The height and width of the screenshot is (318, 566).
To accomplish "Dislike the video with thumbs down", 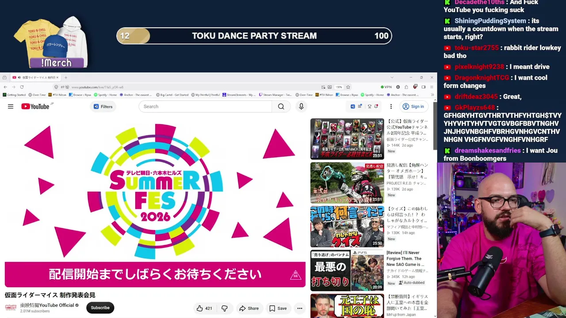I will [x=225, y=308].
